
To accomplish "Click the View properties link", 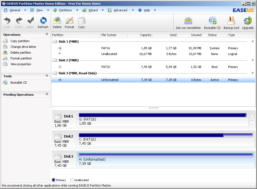I will [x=21, y=64].
